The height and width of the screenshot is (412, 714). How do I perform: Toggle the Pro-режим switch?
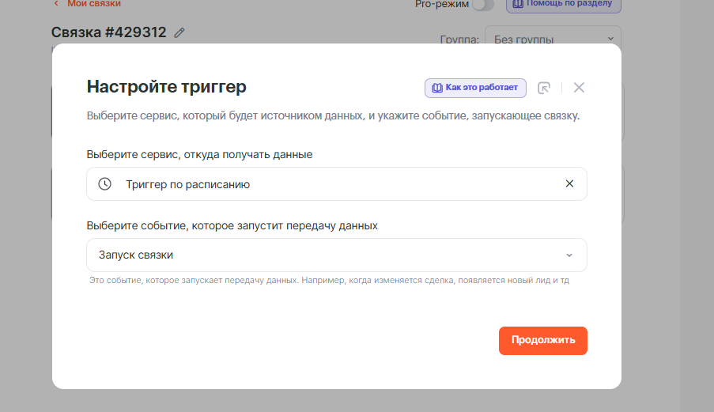point(482,5)
